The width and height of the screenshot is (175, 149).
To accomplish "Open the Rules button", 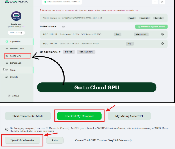I will pos(55,141).
